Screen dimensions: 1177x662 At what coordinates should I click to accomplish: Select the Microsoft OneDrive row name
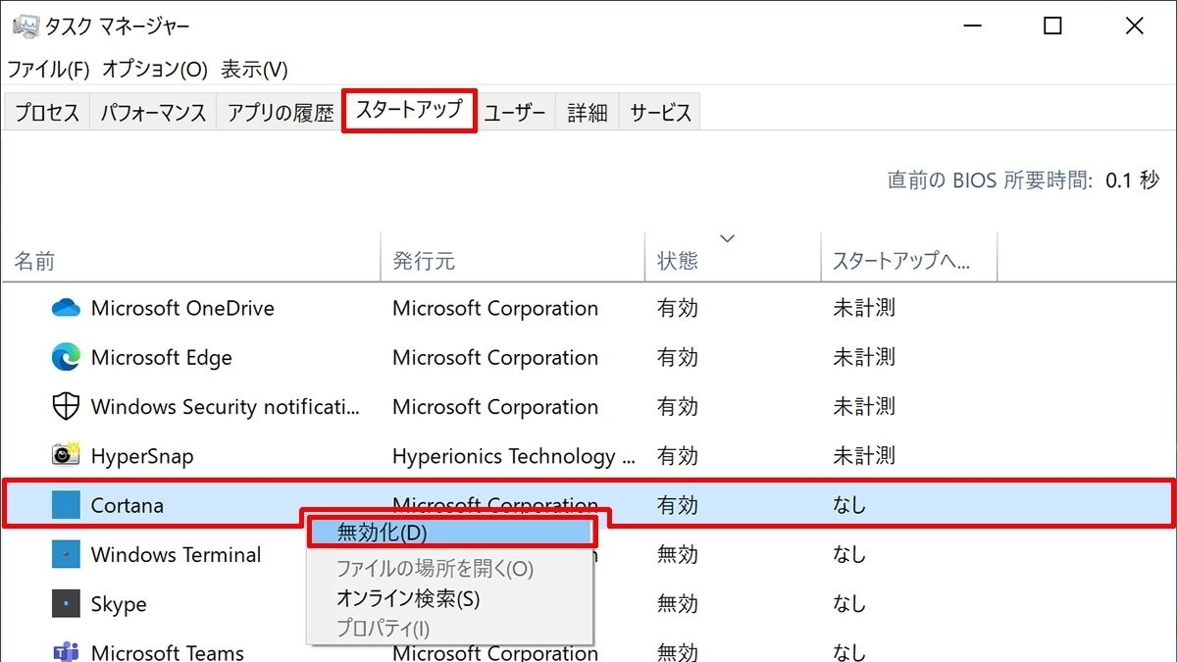tap(182, 308)
